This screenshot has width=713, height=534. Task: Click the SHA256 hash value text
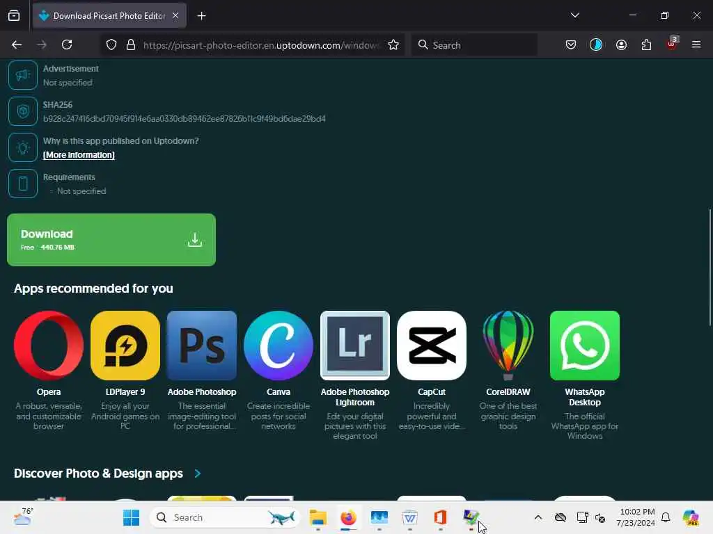[184, 118]
